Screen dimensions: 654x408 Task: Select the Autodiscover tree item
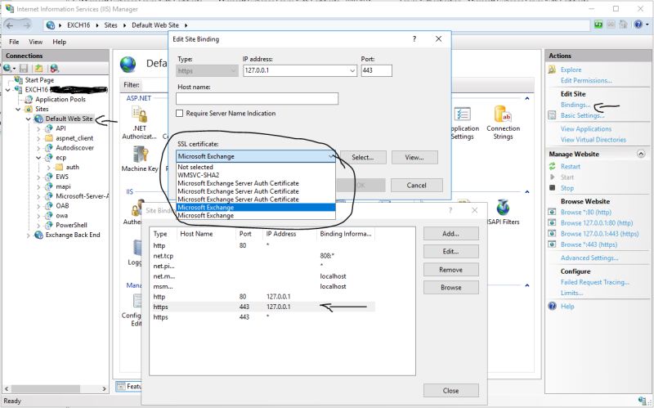point(74,148)
